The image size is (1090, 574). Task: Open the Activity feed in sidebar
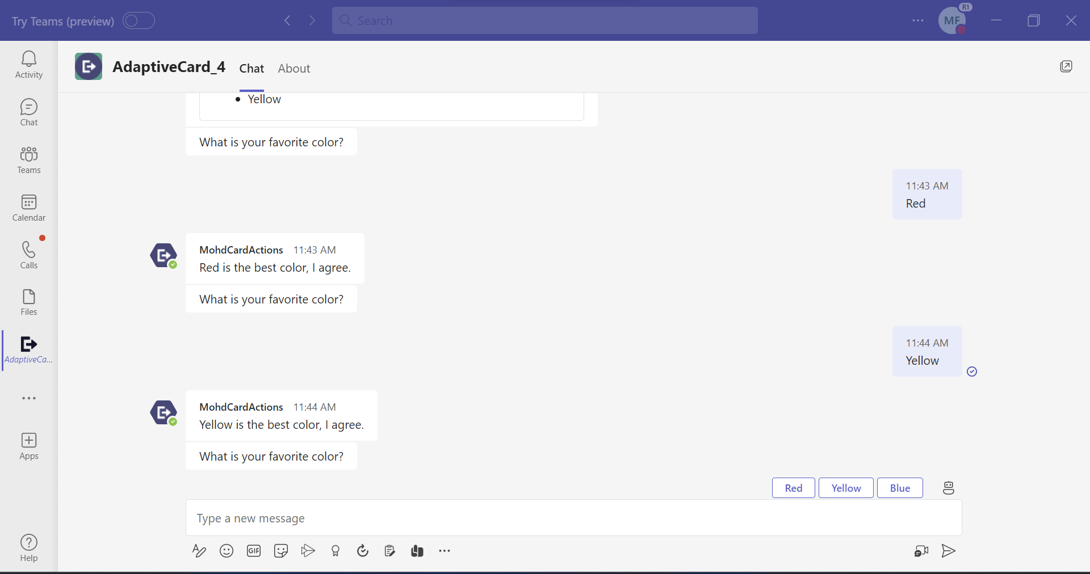29,65
